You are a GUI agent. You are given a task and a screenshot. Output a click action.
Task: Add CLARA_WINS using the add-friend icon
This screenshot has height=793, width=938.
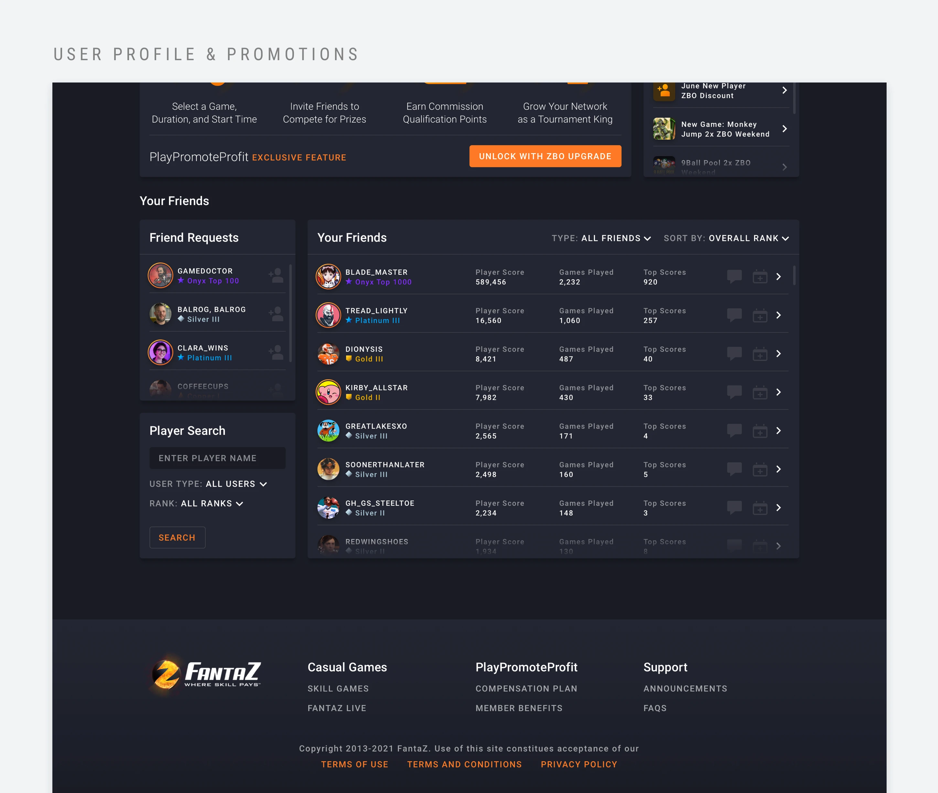[276, 352]
